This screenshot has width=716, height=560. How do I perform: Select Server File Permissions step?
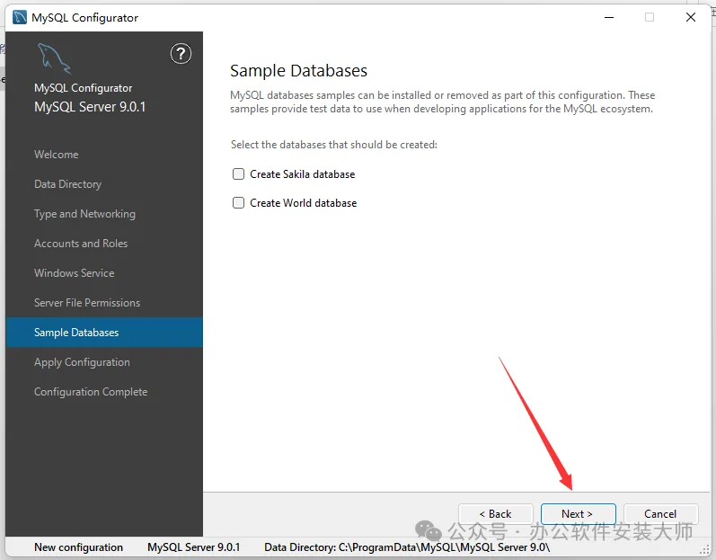(x=87, y=303)
